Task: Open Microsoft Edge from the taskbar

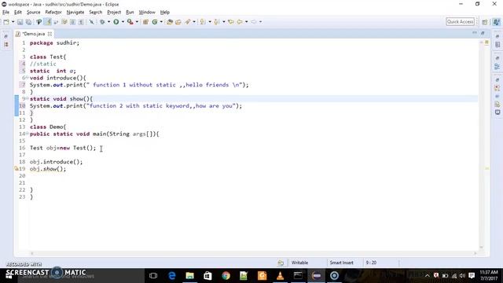Action: pyautogui.click(x=172, y=276)
